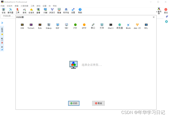Click the 快速连接 quick connect field
169x117 pixels.
pyautogui.click(x=8, y=16)
